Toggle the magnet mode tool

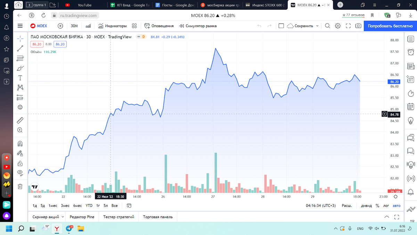coord(20,143)
